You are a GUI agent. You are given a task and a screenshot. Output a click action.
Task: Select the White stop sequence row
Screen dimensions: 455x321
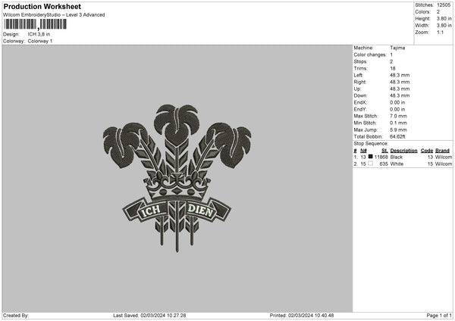[403, 164]
